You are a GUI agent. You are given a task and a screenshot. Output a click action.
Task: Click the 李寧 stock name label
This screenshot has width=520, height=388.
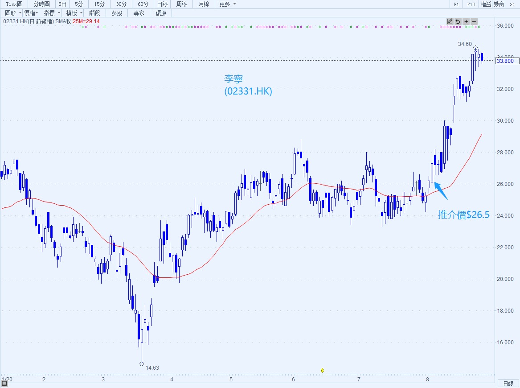233,78
